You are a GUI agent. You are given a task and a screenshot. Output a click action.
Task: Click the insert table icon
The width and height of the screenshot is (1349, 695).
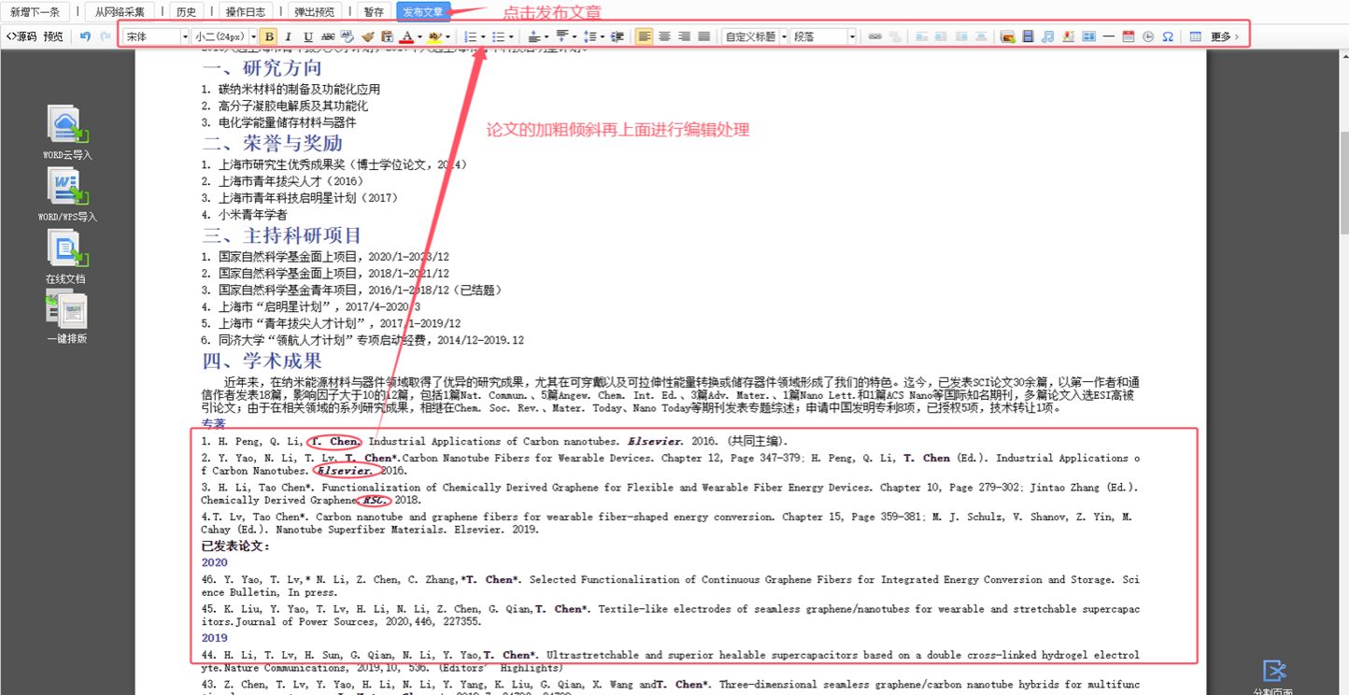[1195, 36]
